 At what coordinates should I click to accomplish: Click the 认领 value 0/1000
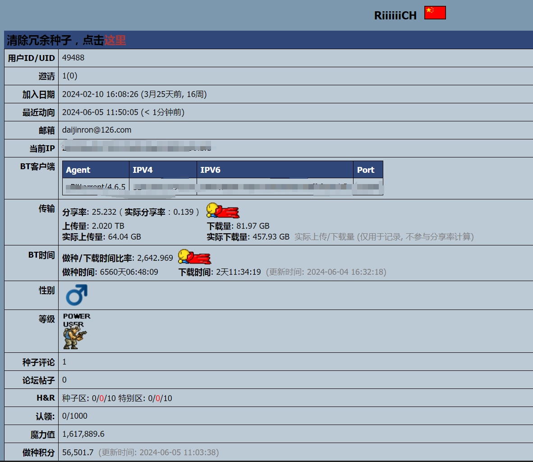pyautogui.click(x=75, y=416)
